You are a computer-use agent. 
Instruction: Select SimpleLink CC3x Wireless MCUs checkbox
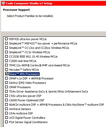click(6, 52)
